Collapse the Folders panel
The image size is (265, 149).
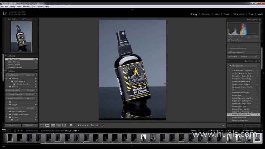click(x=6, y=71)
